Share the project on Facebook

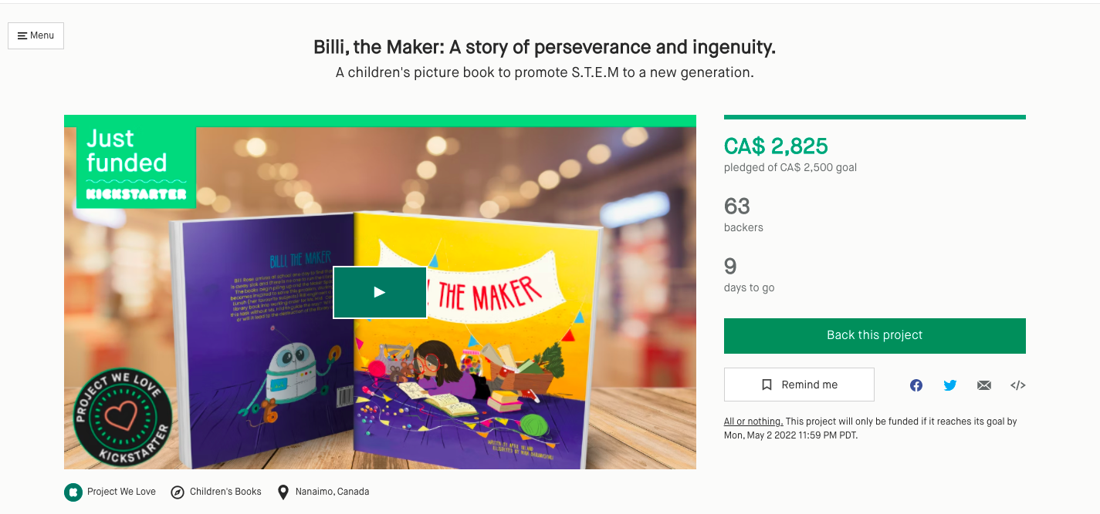coord(916,385)
